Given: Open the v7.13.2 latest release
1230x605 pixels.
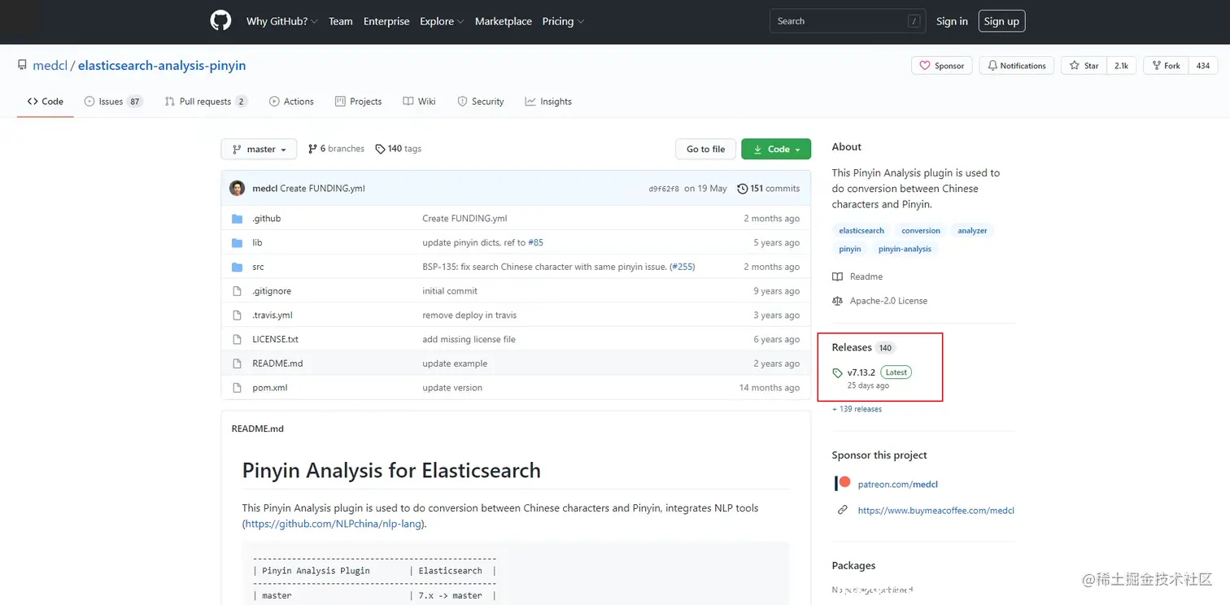Looking at the screenshot, I should 861,372.
